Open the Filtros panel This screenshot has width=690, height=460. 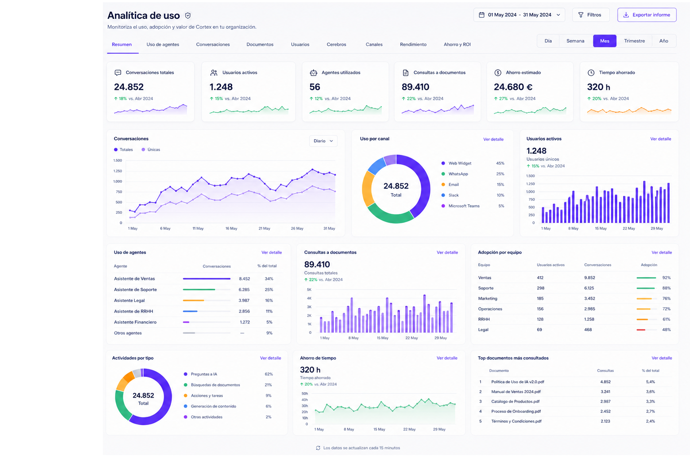[591, 15]
